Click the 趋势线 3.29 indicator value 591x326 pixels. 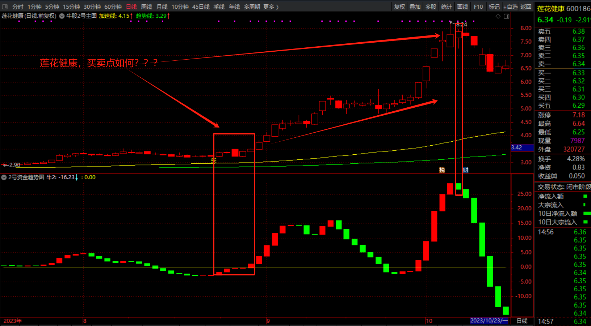pyautogui.click(x=153, y=16)
